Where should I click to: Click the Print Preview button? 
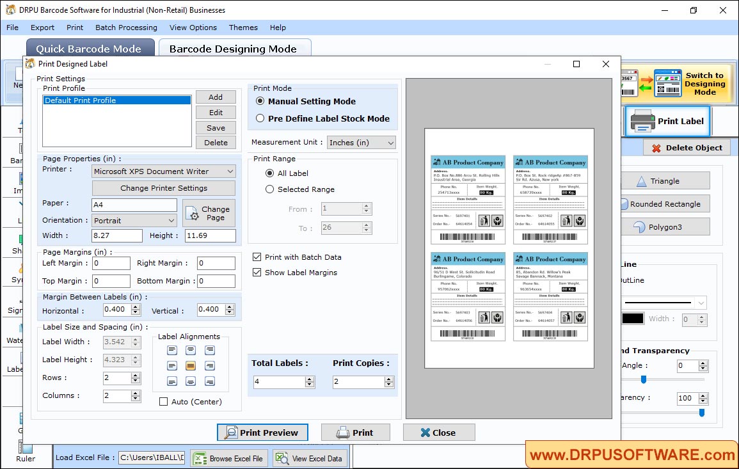click(x=262, y=433)
